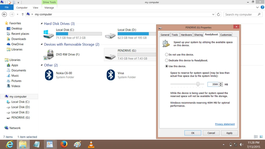Select the Virus Bluetooth device icon
The width and height of the screenshot is (265, 149).
[x=111, y=75]
